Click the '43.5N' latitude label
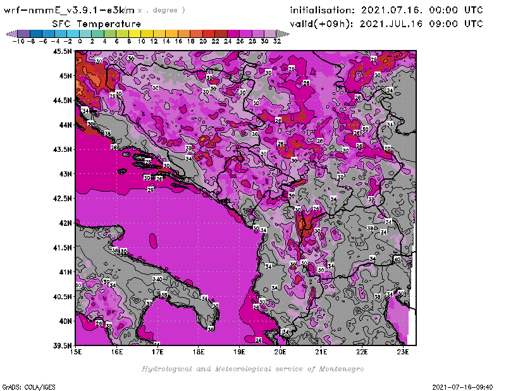Viewport: 506px width, 391px height. (x=62, y=149)
